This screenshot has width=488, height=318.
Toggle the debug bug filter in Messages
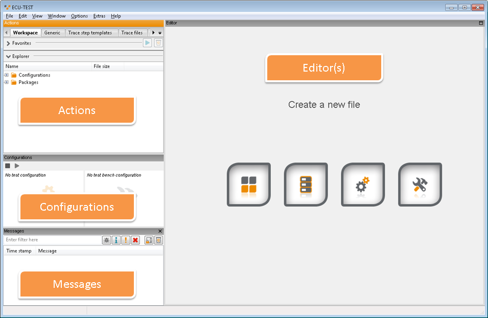107,240
